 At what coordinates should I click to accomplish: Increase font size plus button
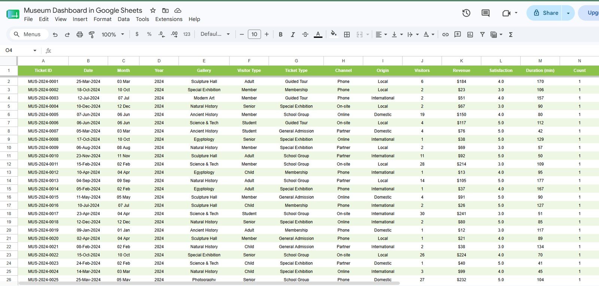[x=267, y=34]
